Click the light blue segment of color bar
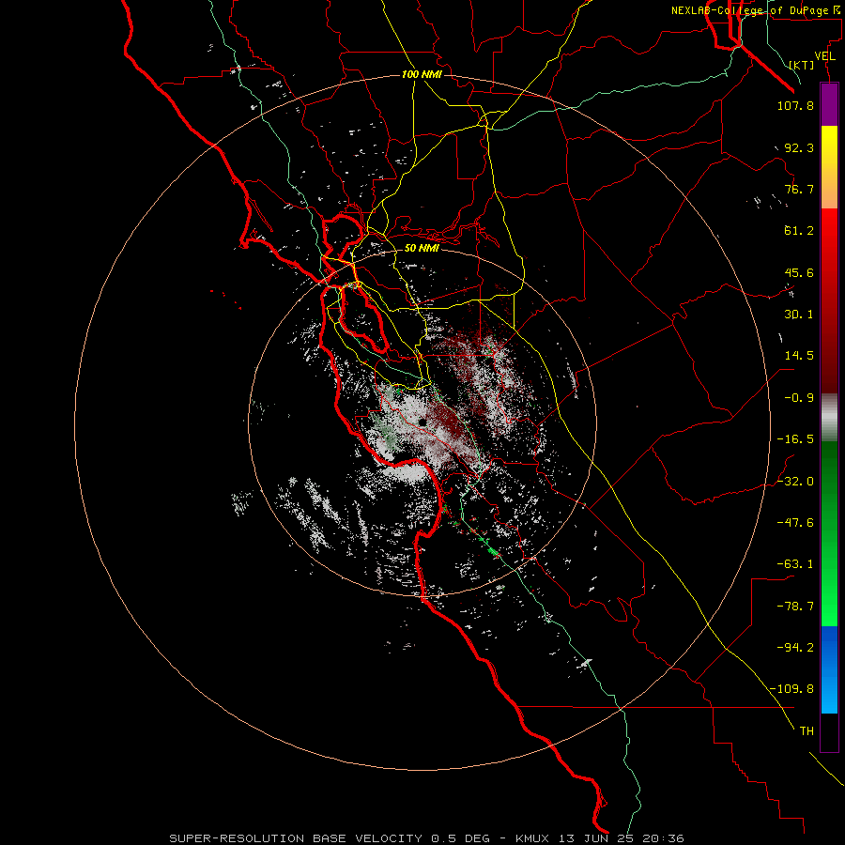845x845 pixels. (829, 669)
